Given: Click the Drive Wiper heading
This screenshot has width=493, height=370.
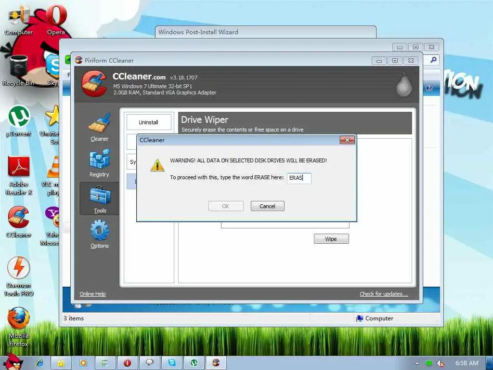Looking at the screenshot, I should (205, 119).
